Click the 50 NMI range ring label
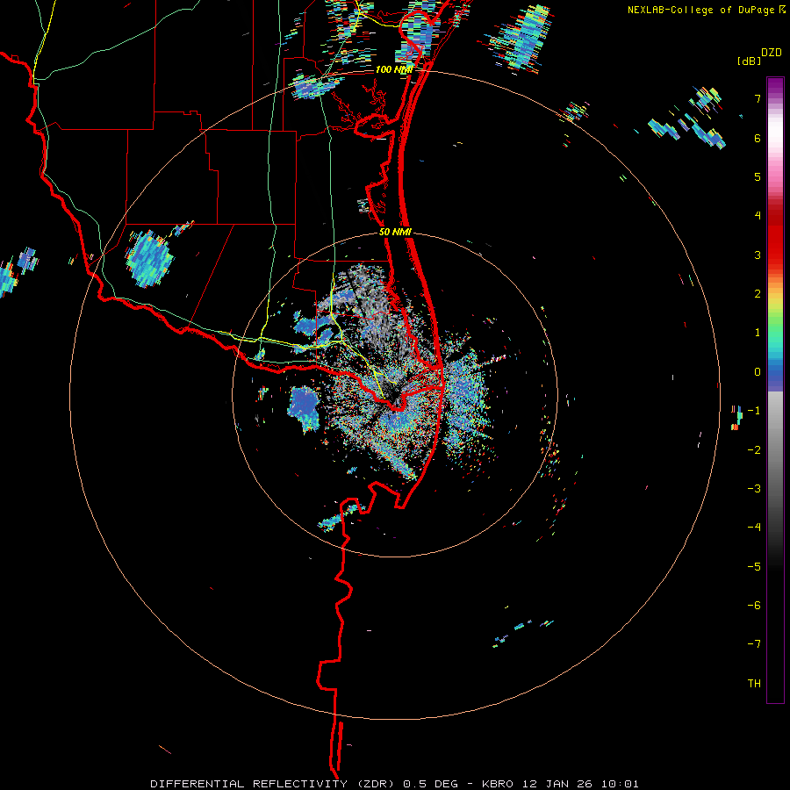Screen dimensions: 790x790 pos(396,233)
